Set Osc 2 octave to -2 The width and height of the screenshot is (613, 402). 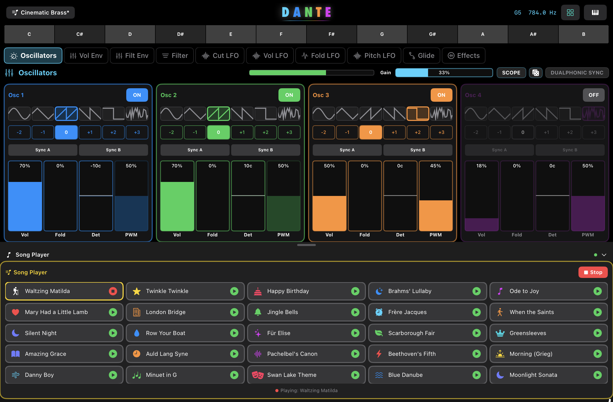pyautogui.click(x=171, y=132)
